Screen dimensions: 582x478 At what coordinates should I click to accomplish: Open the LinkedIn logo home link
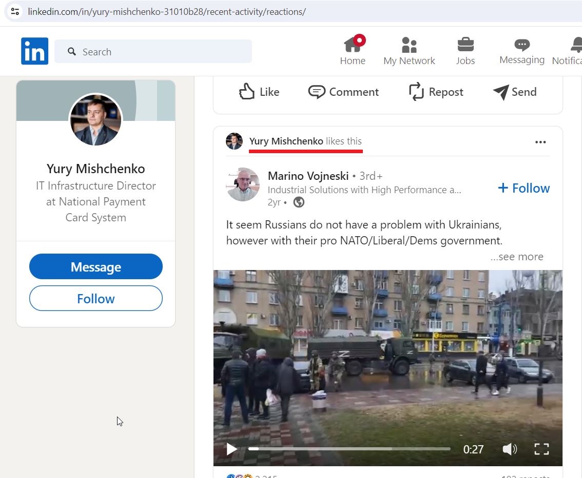(34, 51)
